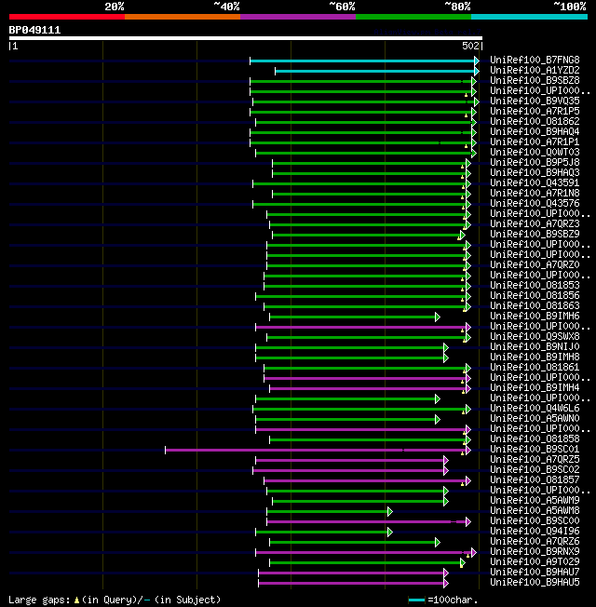Select the UniRef100_B9SC01 label

click(x=535, y=449)
